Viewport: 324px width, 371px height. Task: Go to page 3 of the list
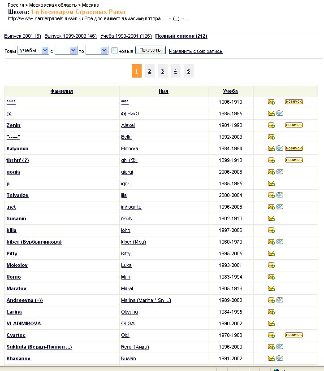click(163, 71)
